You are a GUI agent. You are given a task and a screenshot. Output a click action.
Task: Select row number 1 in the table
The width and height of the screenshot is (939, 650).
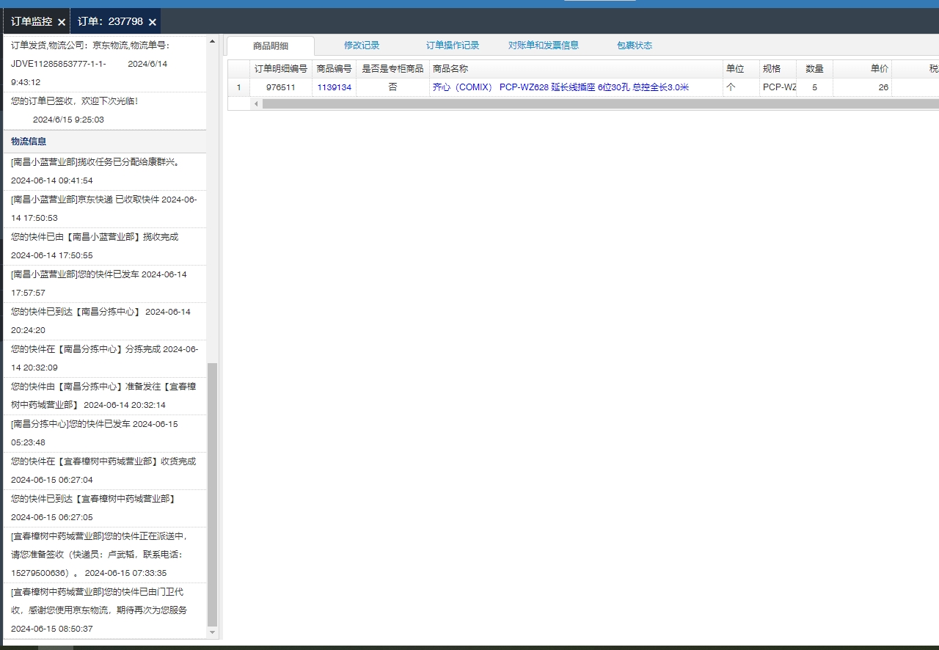[x=238, y=87]
